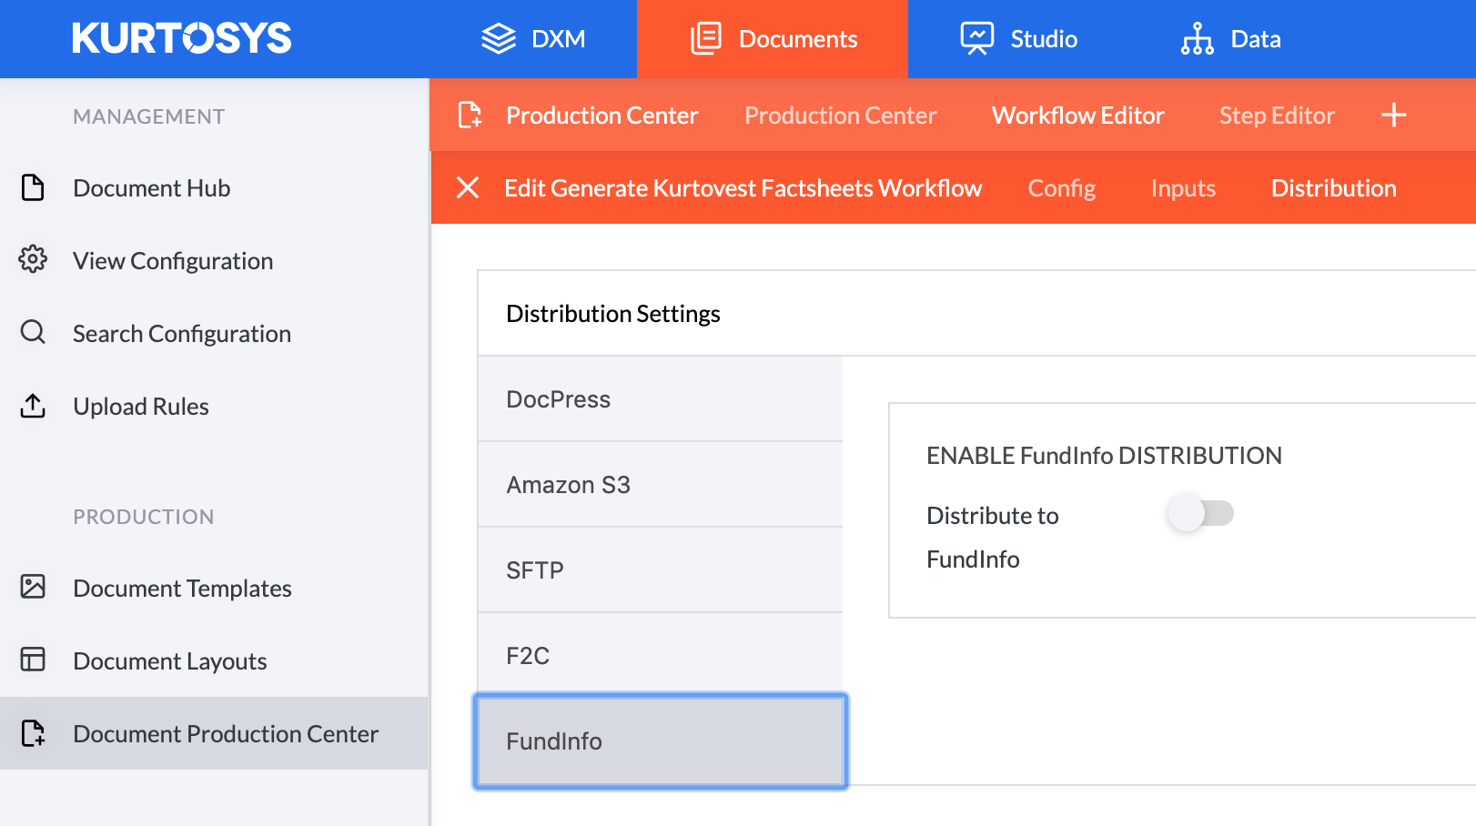Select the Document Templates image icon

(33, 588)
